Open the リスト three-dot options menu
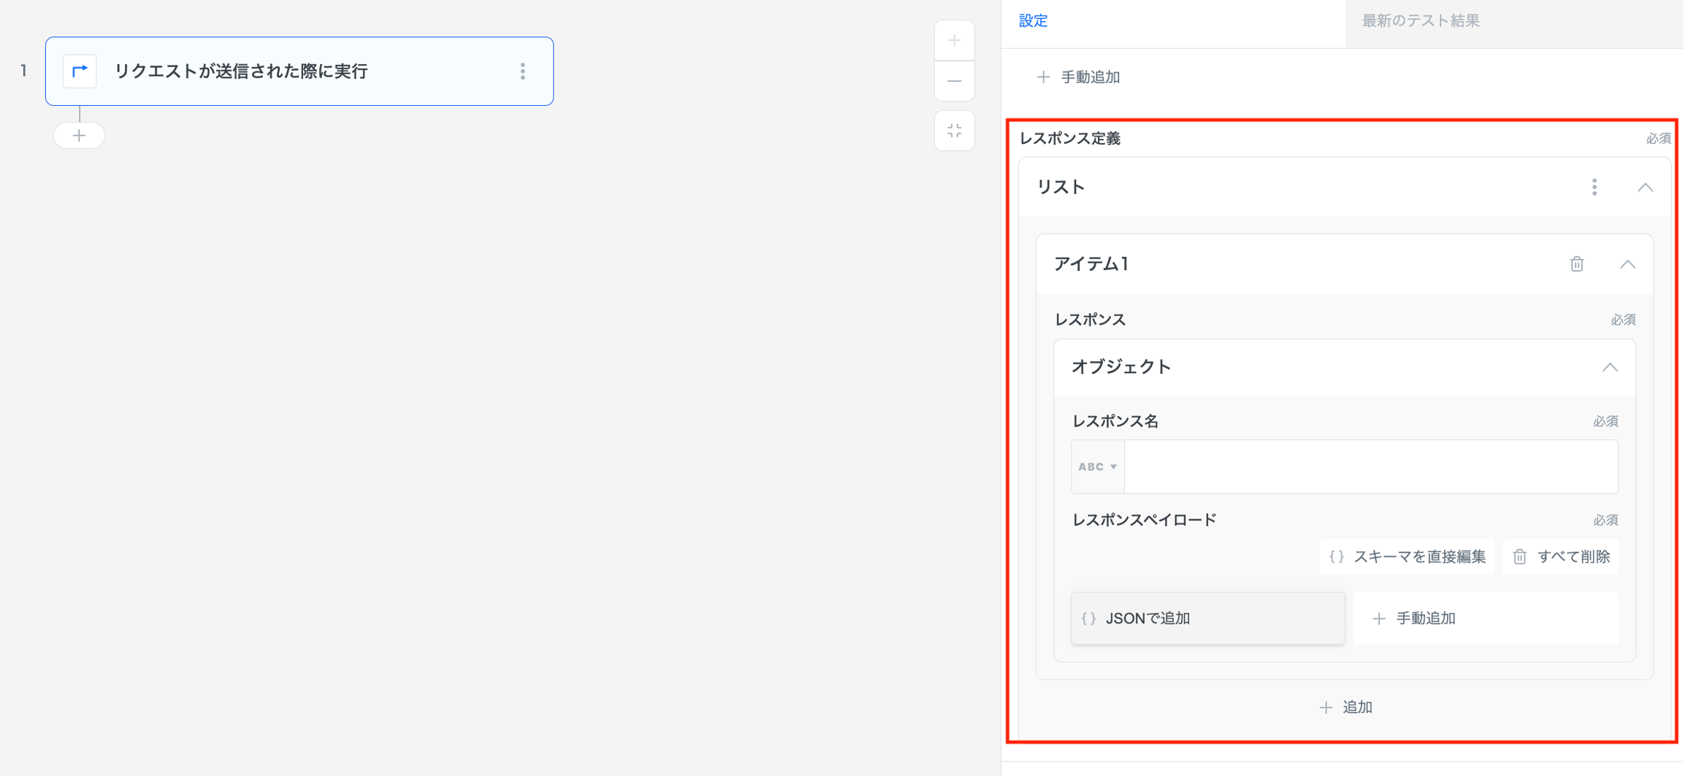This screenshot has height=776, width=1683. click(x=1594, y=188)
